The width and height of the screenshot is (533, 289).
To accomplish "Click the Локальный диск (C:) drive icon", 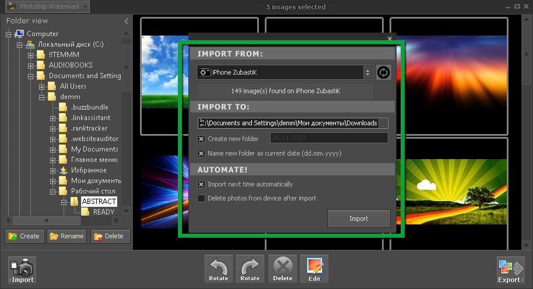I will coord(30,44).
